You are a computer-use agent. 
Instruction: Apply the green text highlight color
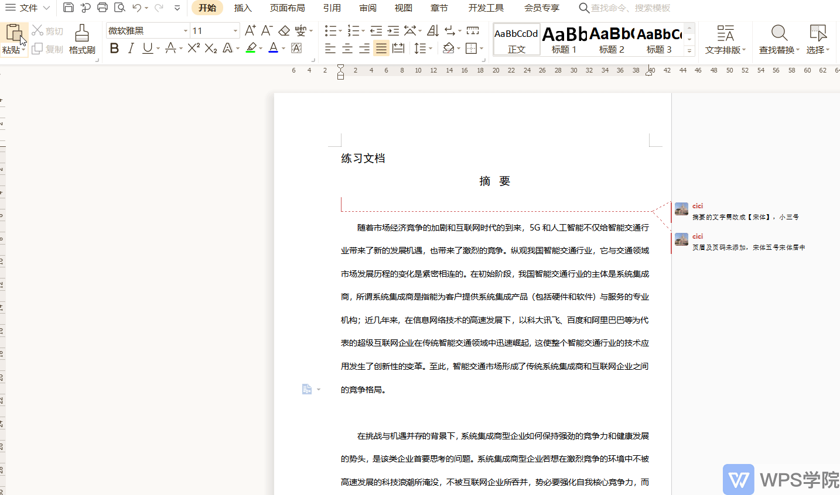pyautogui.click(x=251, y=48)
